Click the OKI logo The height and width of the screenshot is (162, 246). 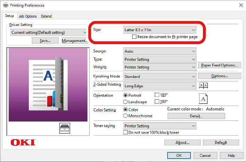tap(23, 143)
